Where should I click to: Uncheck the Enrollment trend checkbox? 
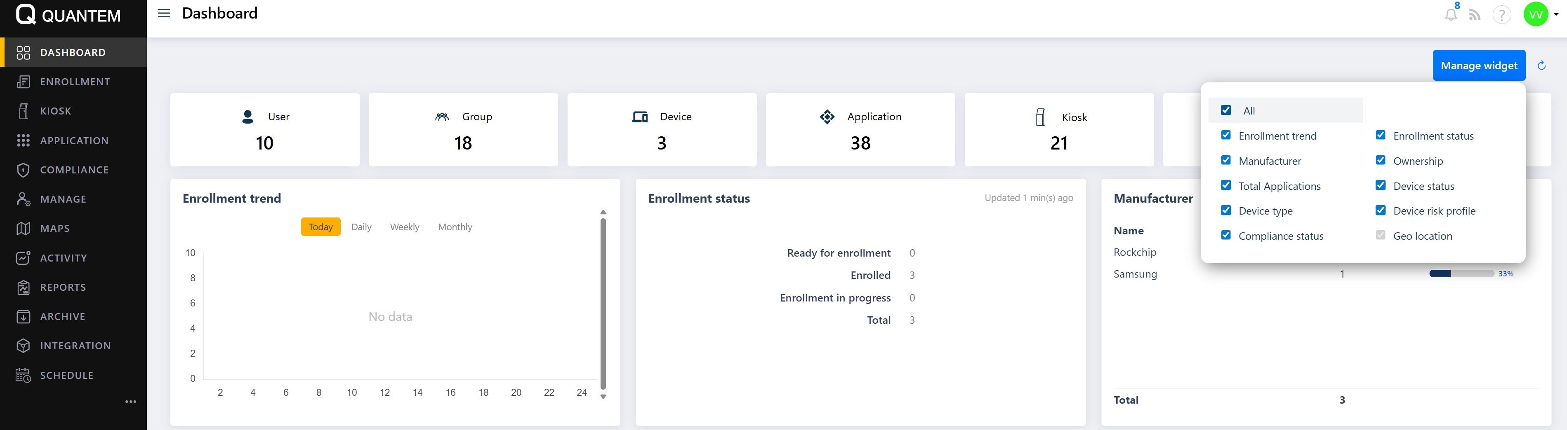1226,136
